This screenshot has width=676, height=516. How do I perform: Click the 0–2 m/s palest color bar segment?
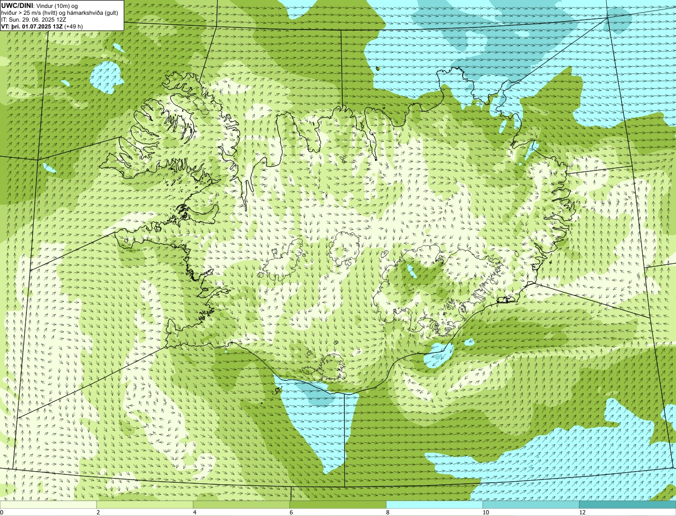48,504
